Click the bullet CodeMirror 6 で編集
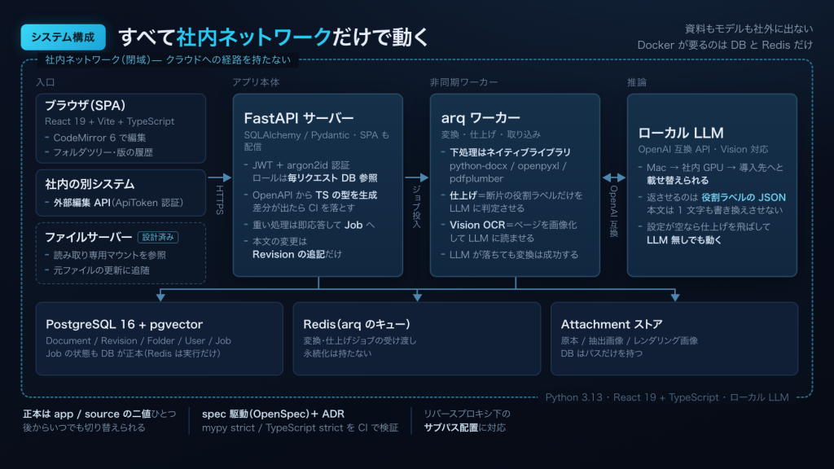 (x=99, y=138)
